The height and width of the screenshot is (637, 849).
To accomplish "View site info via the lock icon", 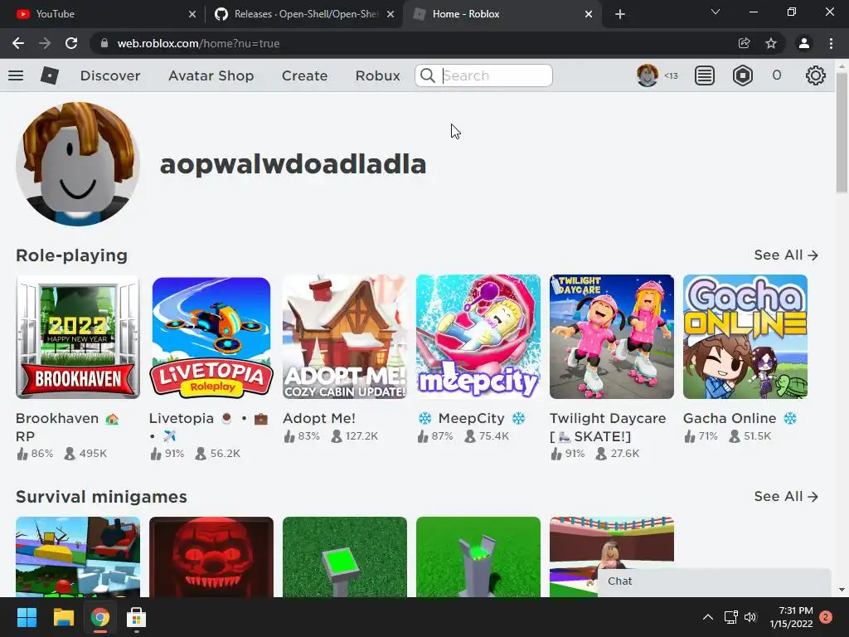I will coord(104,43).
